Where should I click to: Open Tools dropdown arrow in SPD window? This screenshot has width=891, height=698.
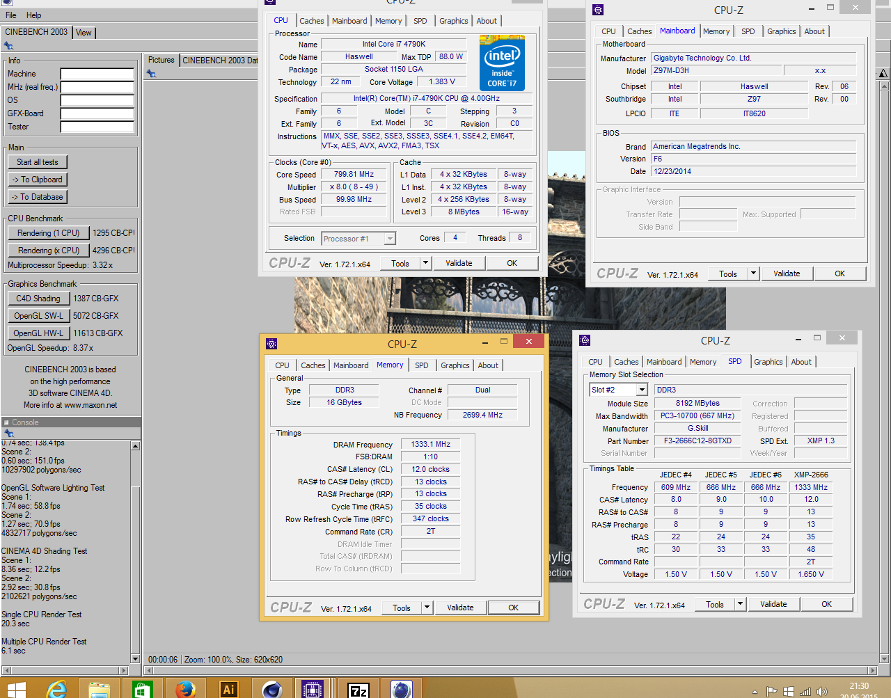point(740,604)
